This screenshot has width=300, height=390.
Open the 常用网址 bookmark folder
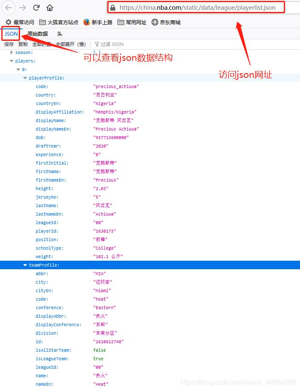(132, 23)
